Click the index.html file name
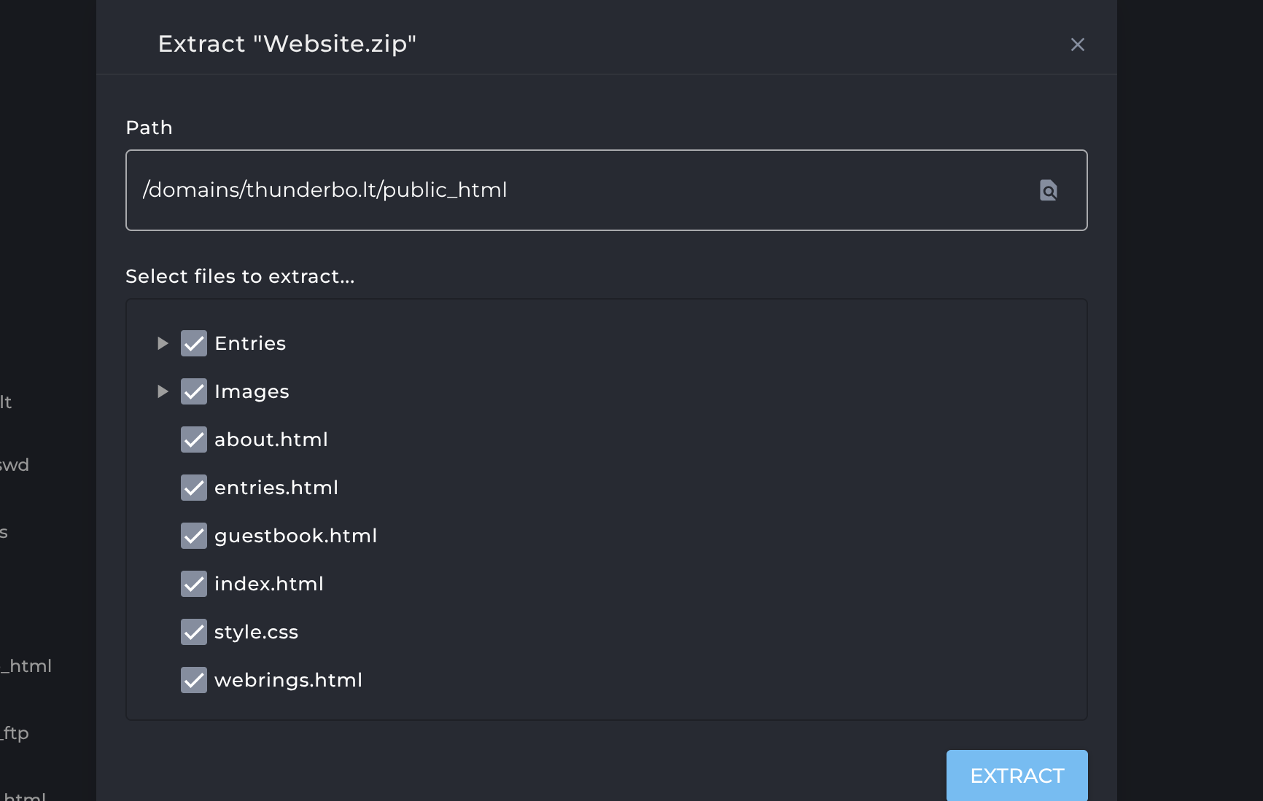This screenshot has width=1263, height=801. 268,584
